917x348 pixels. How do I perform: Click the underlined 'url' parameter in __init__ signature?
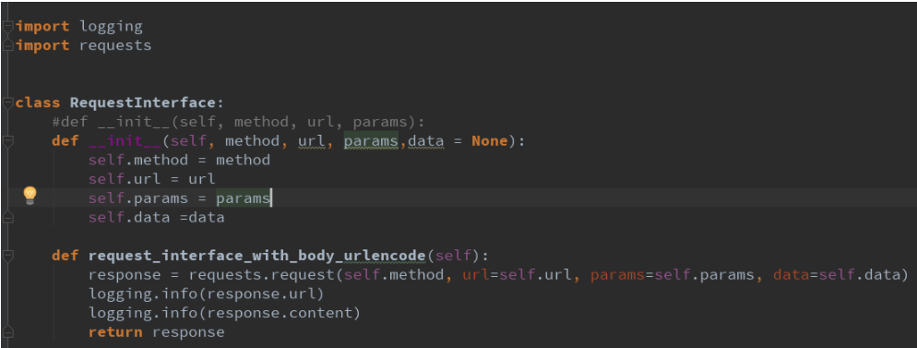pos(312,141)
